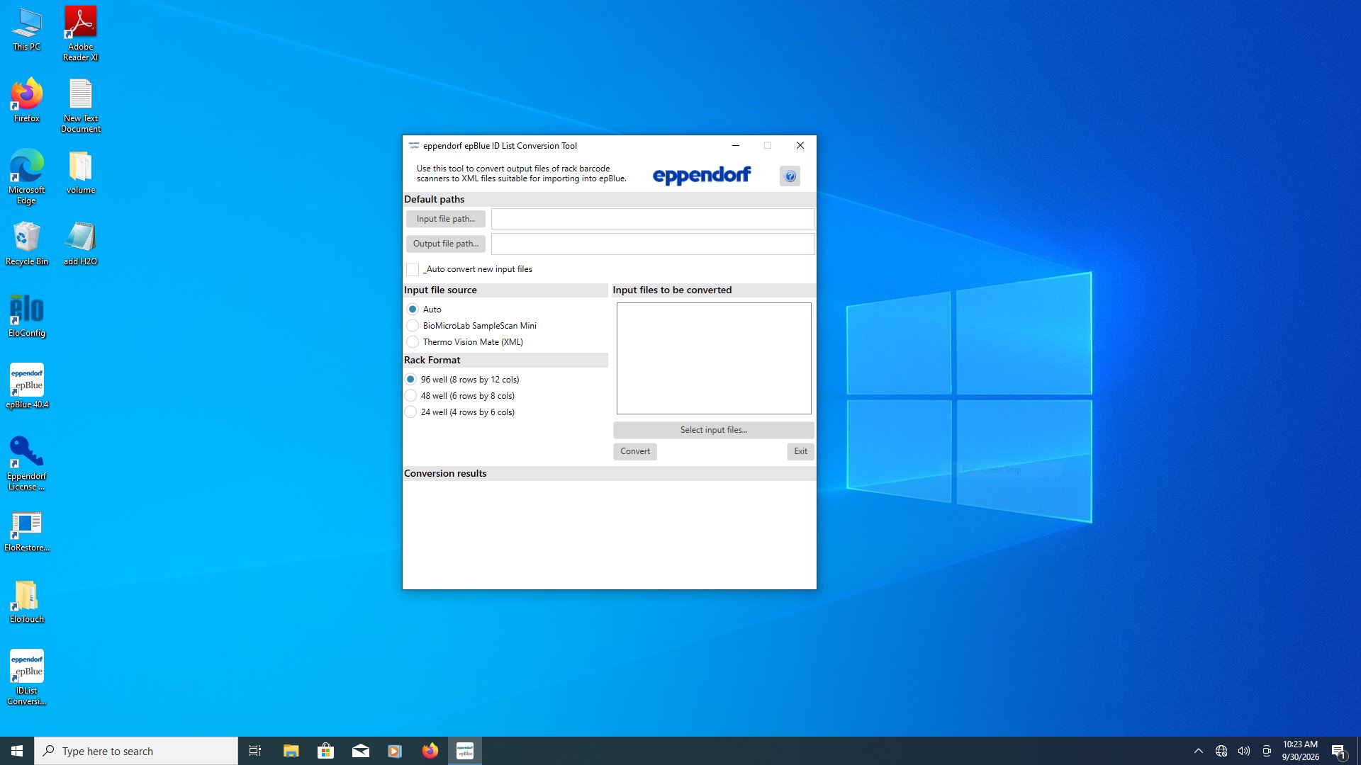Open Eppendorf License key shortcut
The image size is (1361, 765).
(x=27, y=463)
